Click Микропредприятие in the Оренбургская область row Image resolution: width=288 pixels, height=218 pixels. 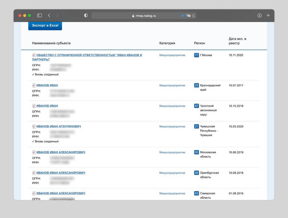pyautogui.click(x=172, y=173)
